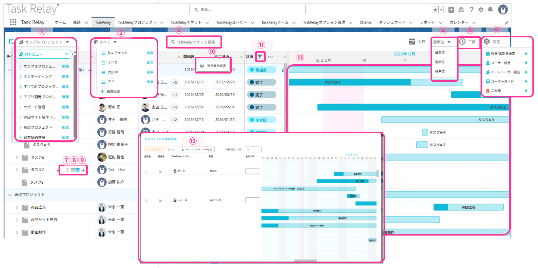Click the WEB広告 Gantt progress bar
The width and height of the screenshot is (538, 268).
point(469,207)
